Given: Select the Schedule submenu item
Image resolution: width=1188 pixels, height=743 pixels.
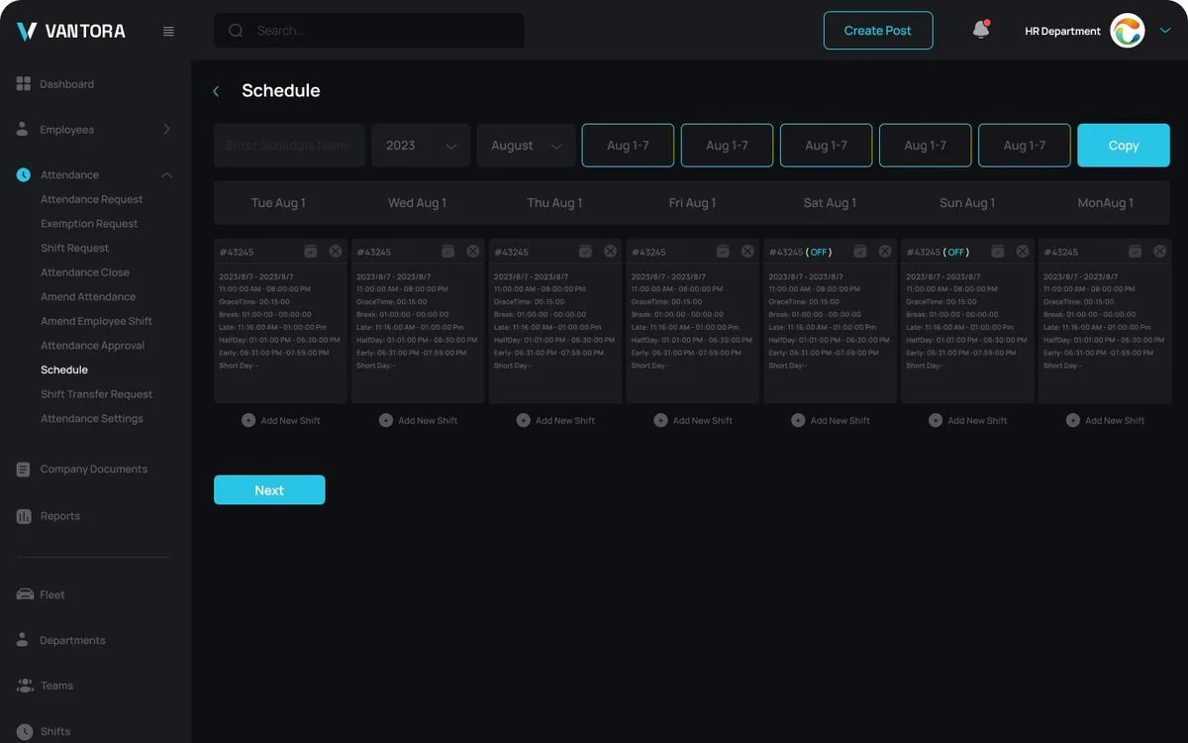Looking at the screenshot, I should (x=64, y=370).
